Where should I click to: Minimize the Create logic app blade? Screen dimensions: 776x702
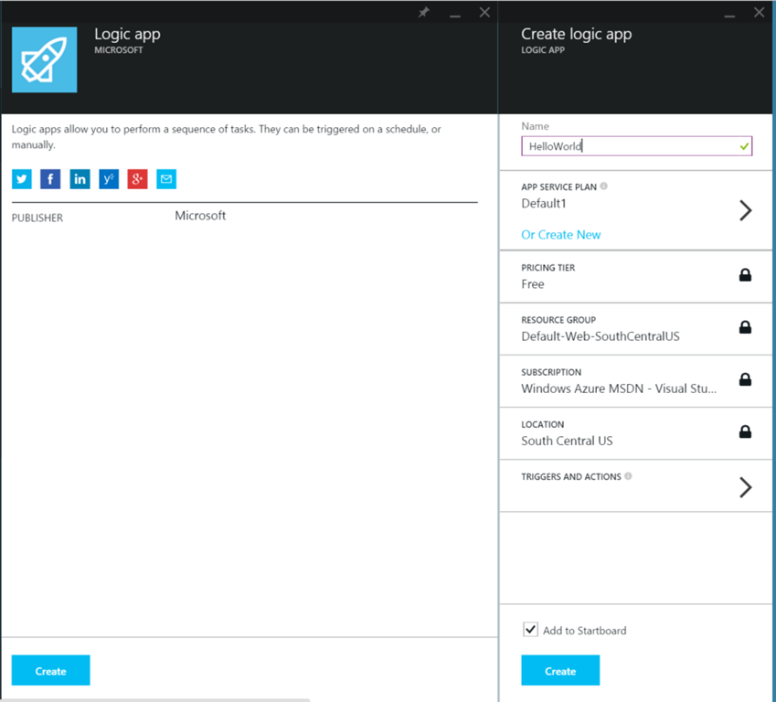pos(729,15)
